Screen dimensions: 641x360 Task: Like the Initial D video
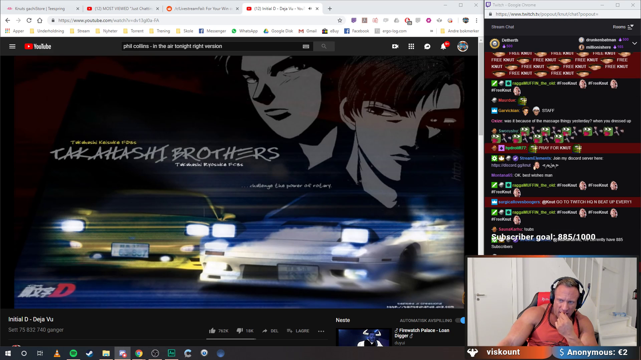tap(219, 331)
